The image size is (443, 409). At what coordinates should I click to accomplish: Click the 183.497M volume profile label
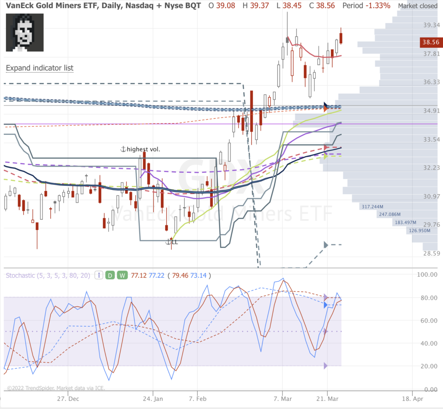(x=405, y=223)
